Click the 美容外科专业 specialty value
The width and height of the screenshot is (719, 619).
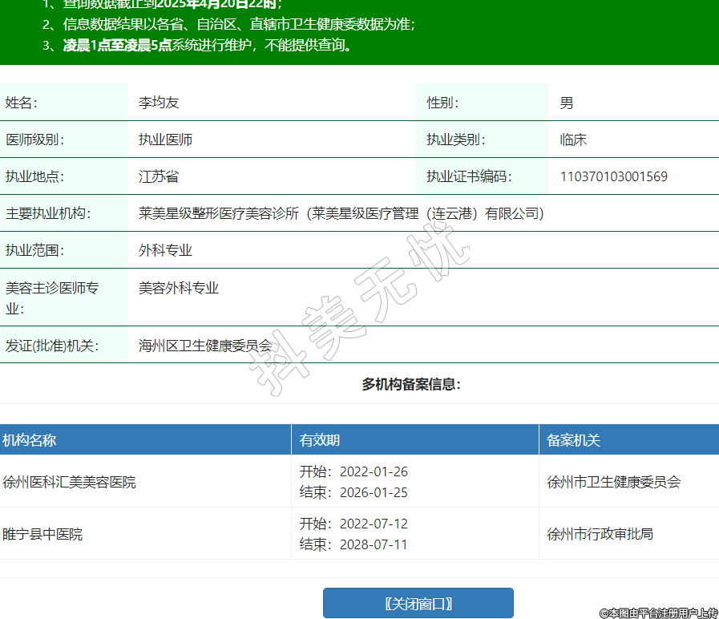(179, 288)
